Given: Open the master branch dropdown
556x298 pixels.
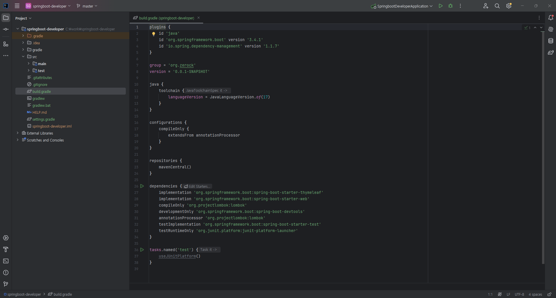Looking at the screenshot, I should click(87, 6).
